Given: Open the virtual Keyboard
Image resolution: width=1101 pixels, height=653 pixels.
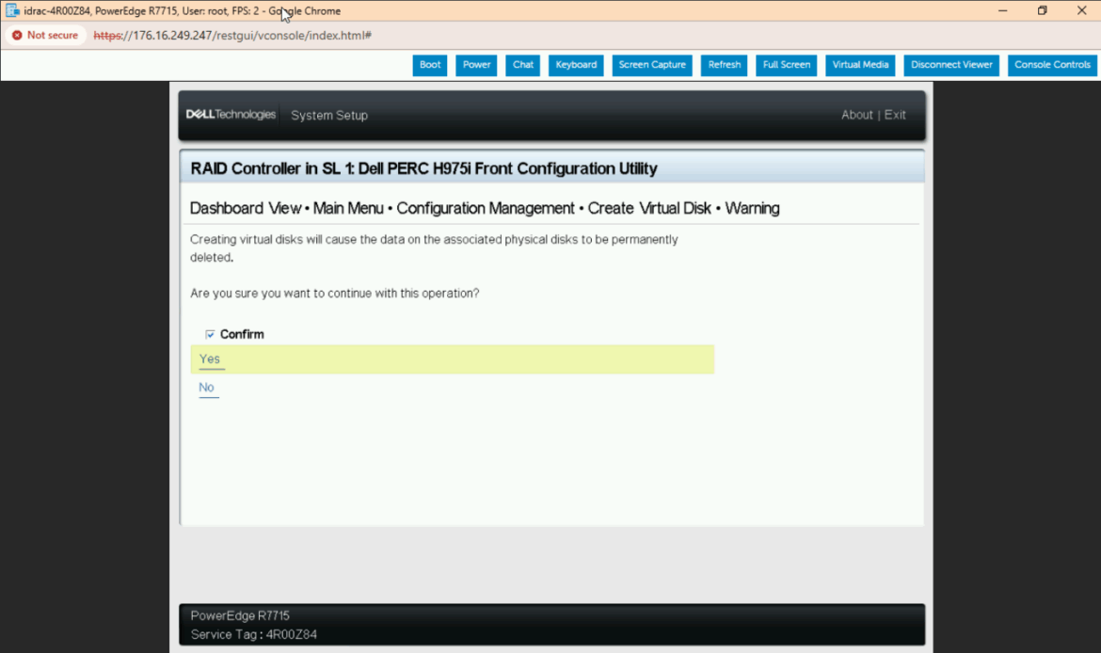Looking at the screenshot, I should pyautogui.click(x=576, y=65).
